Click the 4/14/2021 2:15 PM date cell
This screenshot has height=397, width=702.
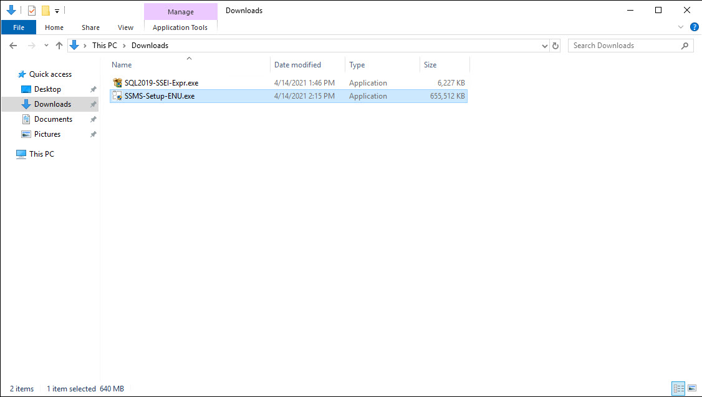tap(304, 96)
